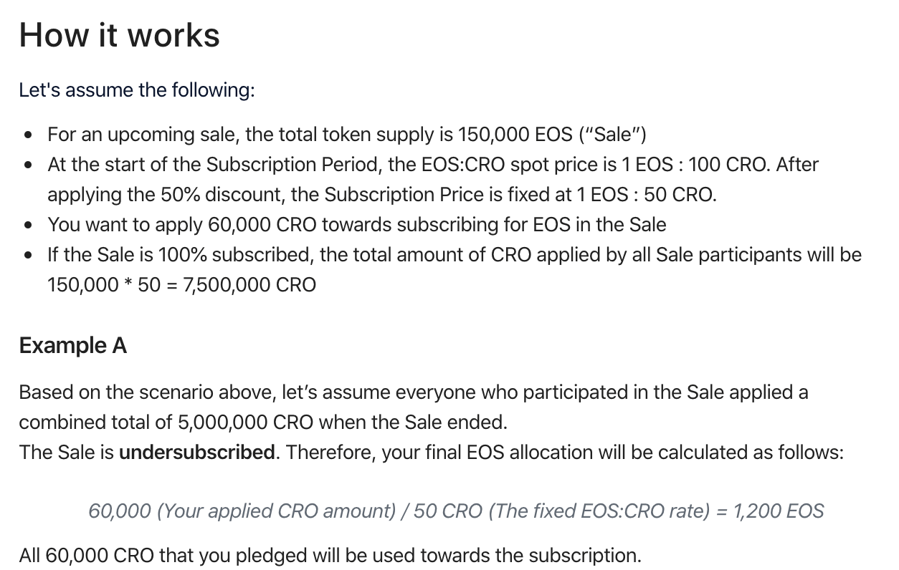Click the sentence starting "All 60,000 CRO"

point(330,555)
